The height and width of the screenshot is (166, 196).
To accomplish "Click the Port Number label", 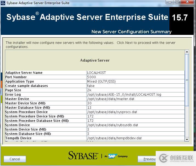I will 16,77.
